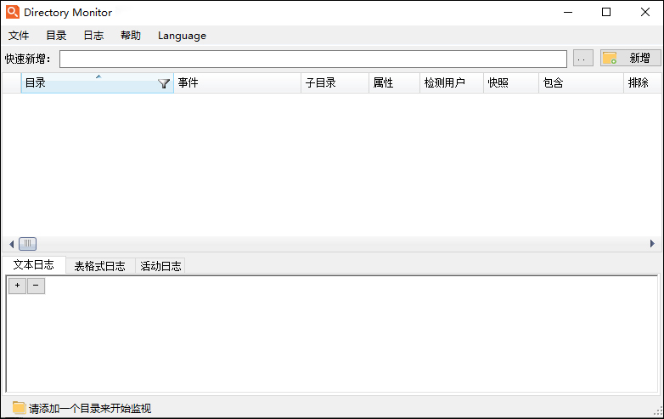Maximize the Directory Monitor window
The width and height of the screenshot is (664, 419).
(x=606, y=12)
